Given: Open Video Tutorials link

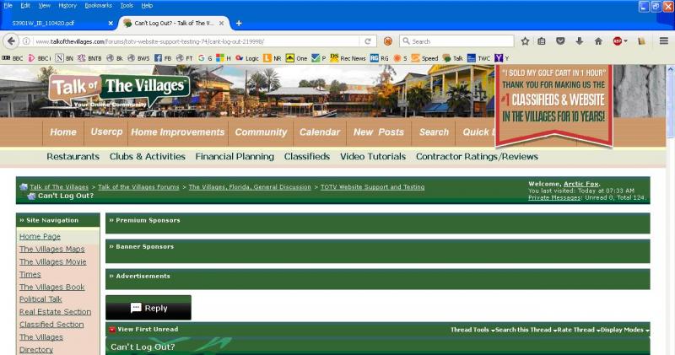Looking at the screenshot, I should pos(373,157).
